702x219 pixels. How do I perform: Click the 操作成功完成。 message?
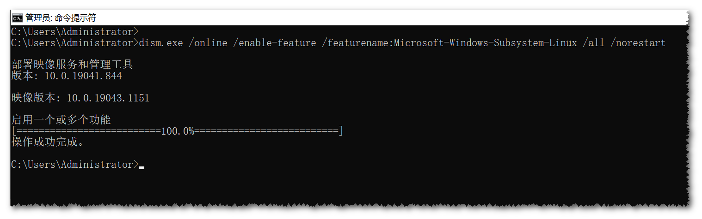[47, 142]
